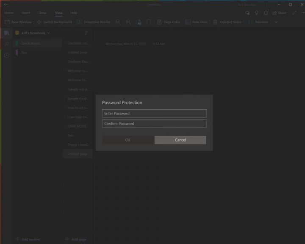Open the 'OneNote: on...' page
The height and width of the screenshot is (244, 305).
pos(78,43)
